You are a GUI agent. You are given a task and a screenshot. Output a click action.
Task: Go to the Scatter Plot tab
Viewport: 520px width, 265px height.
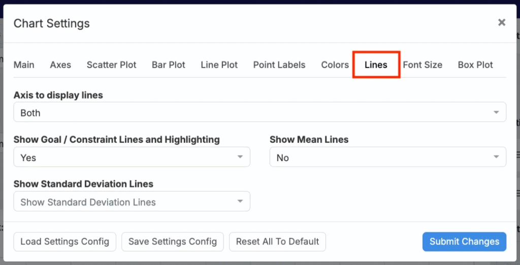(111, 65)
